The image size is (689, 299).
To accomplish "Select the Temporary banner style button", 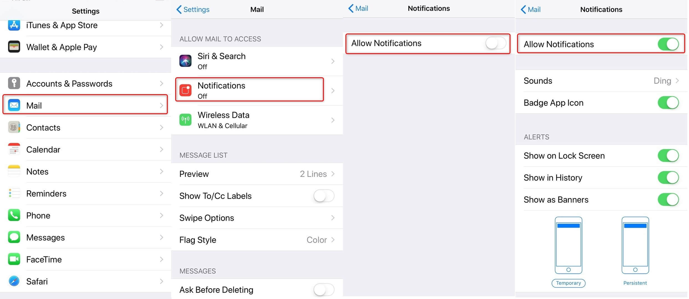I will pos(568,283).
